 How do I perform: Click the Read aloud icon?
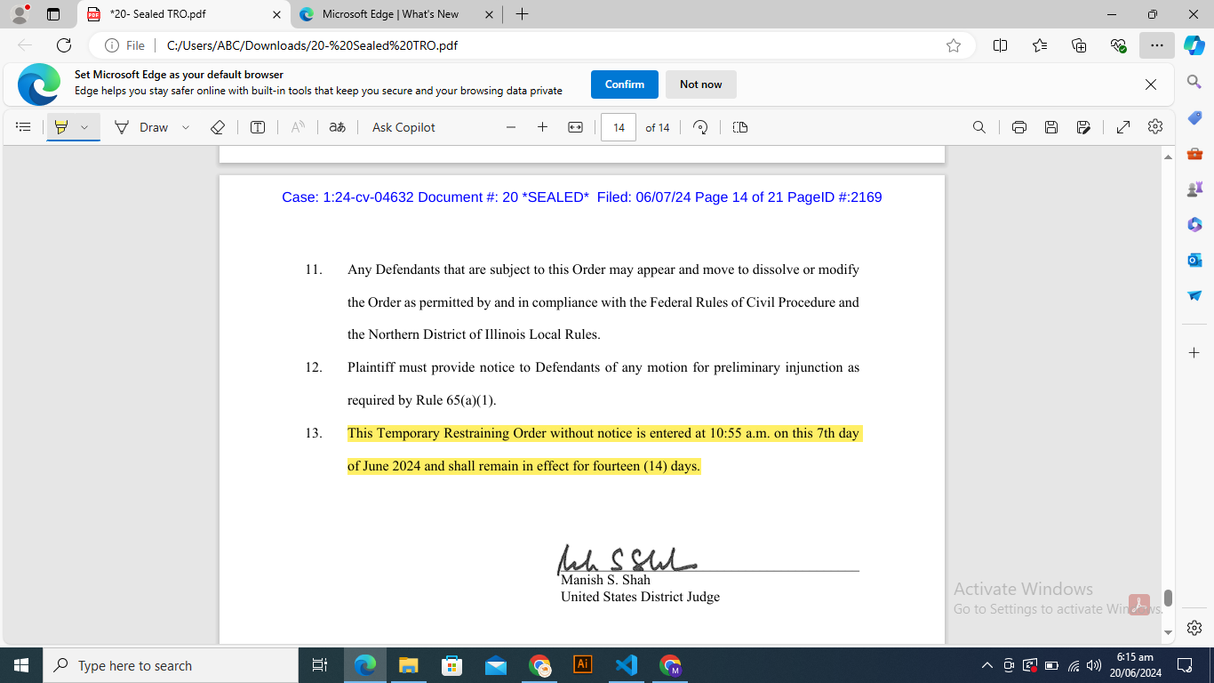click(x=298, y=127)
